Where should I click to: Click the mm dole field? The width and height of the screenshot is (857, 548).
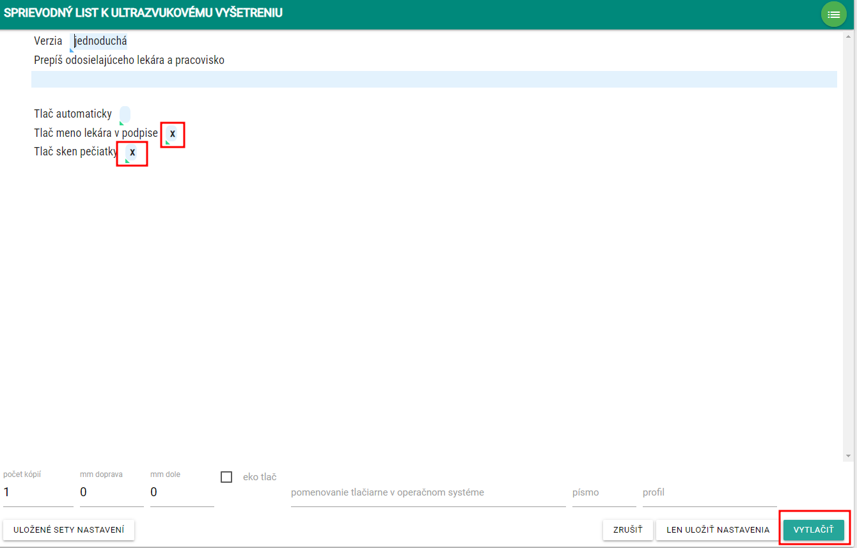(x=182, y=492)
